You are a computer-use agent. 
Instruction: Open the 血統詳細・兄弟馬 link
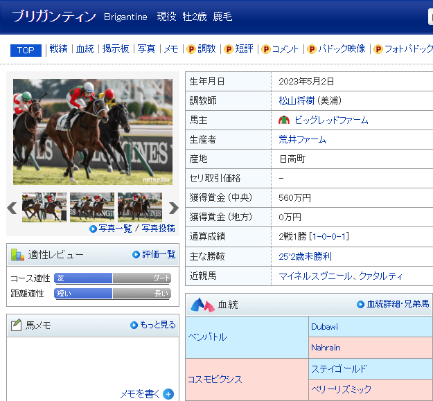coord(398,304)
